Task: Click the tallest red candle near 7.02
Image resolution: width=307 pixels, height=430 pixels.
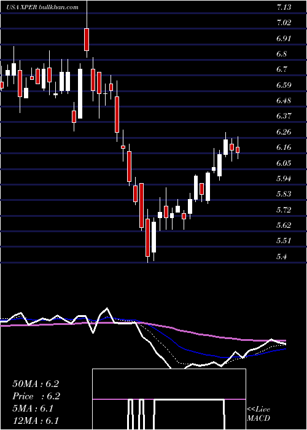Action: [87, 39]
